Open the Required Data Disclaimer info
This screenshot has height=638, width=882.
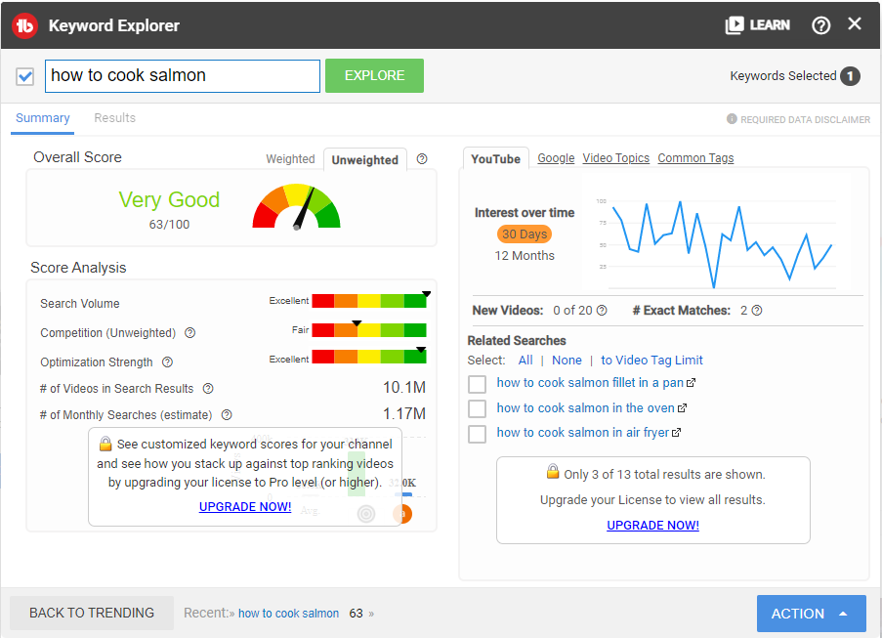click(798, 119)
